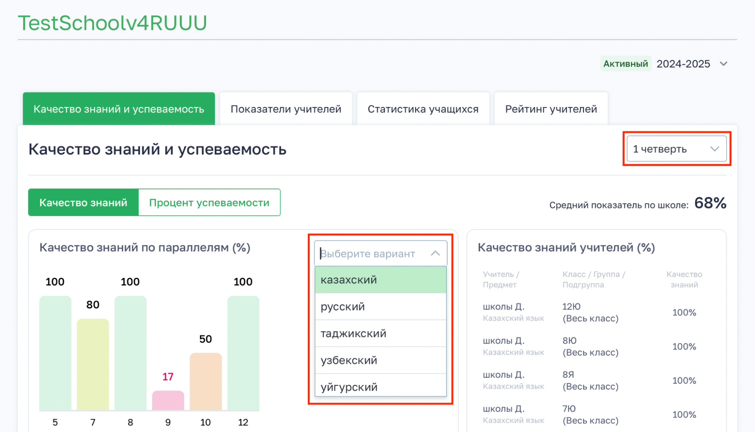Toggle to Процент успеваемости view
The image size is (755, 432).
click(x=209, y=203)
